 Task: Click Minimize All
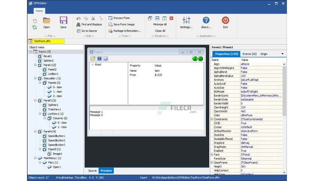160,24
